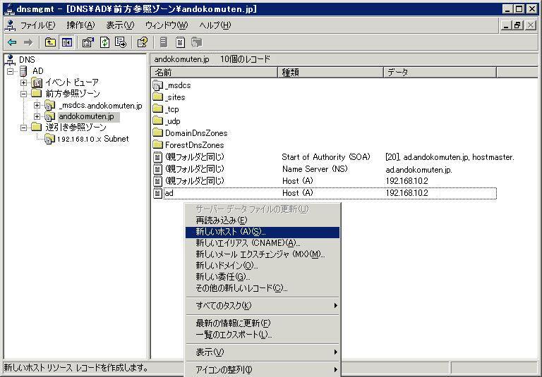Collapse the AD server node
This screenshot has height=377, width=542.
coord(11,71)
